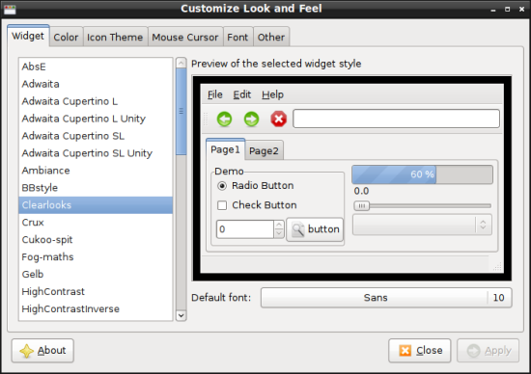Click the address entry field in preview toolbar
This screenshot has height=374, width=531.
[x=396, y=119]
